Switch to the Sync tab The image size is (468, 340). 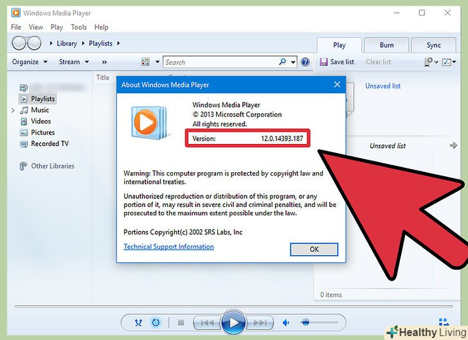pyautogui.click(x=434, y=45)
